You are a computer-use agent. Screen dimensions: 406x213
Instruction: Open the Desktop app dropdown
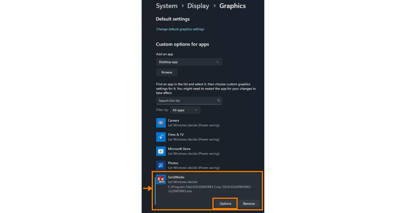[x=189, y=62]
